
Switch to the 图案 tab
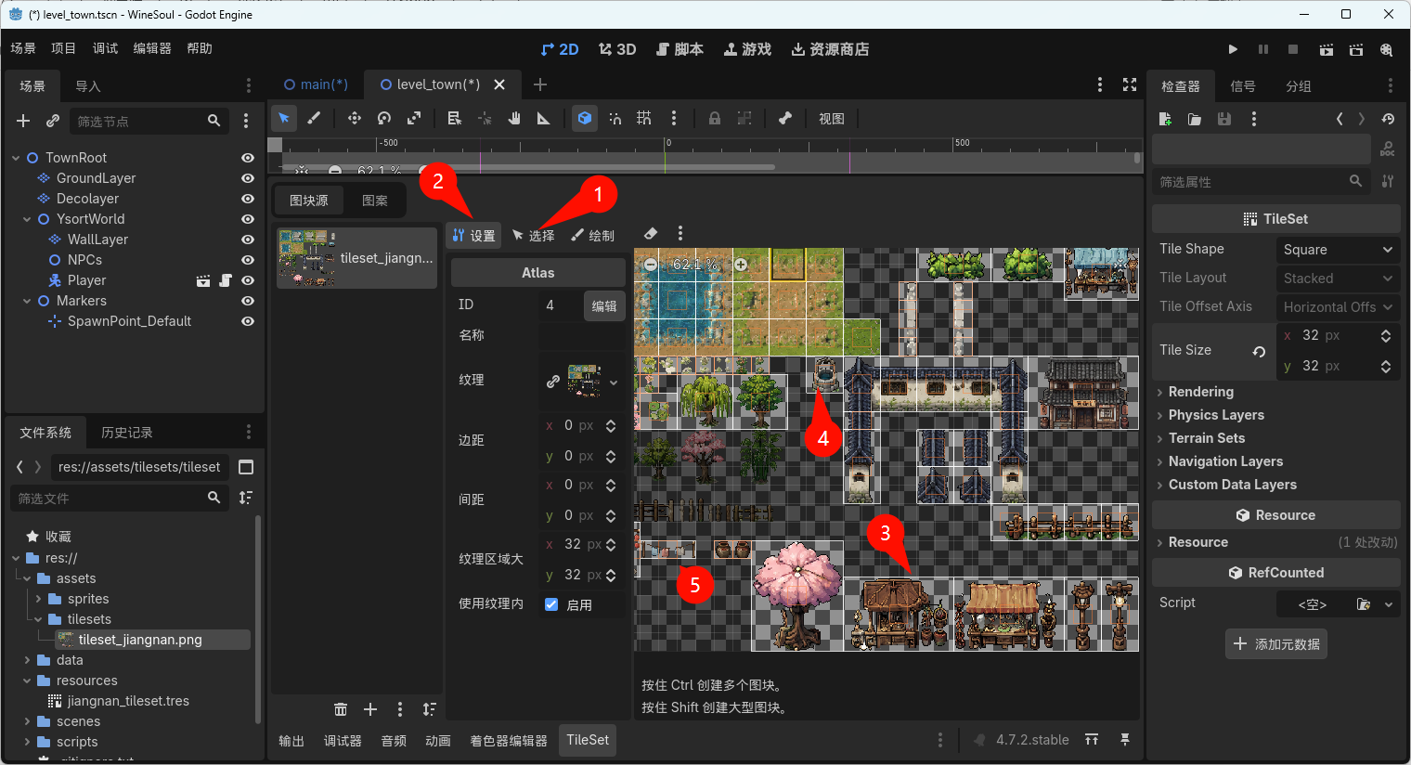[x=375, y=201]
